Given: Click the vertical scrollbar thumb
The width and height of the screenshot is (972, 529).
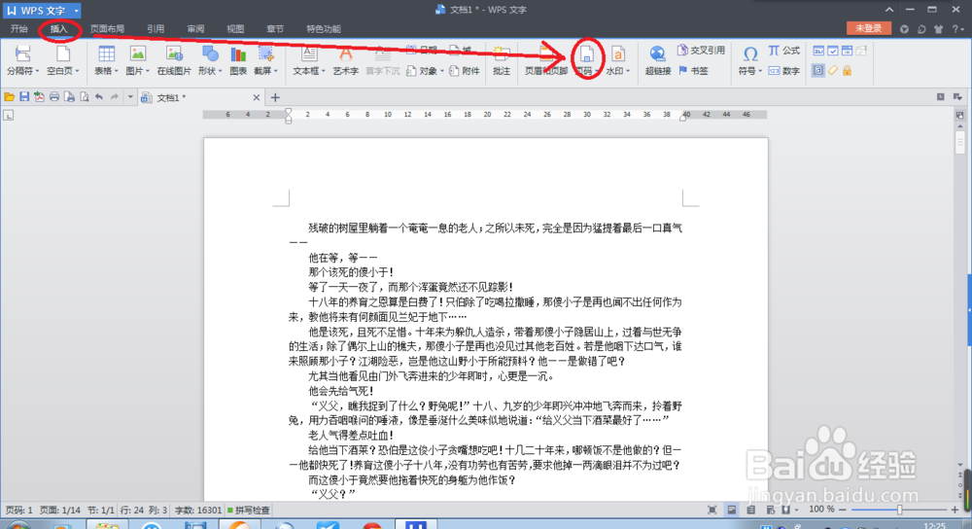Looking at the screenshot, I should pyautogui.click(x=959, y=143).
